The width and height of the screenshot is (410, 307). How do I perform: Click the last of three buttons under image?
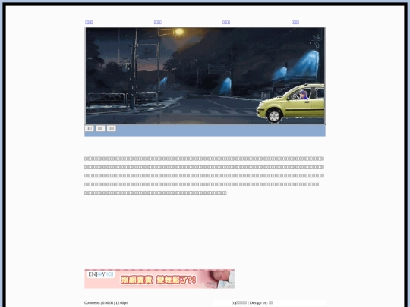tap(112, 128)
